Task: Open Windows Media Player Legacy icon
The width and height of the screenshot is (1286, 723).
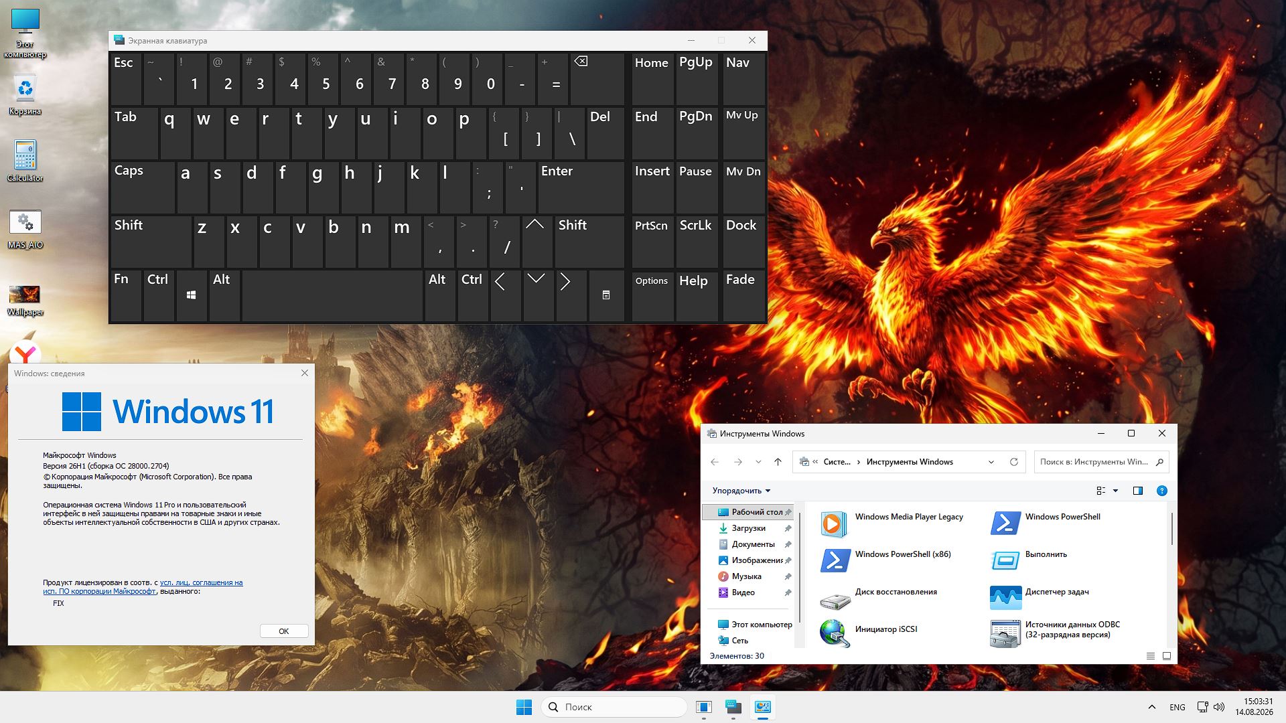Action: tap(892, 524)
